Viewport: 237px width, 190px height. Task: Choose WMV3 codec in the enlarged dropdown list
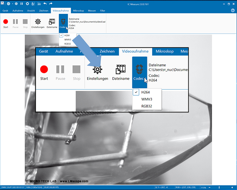click(x=147, y=99)
